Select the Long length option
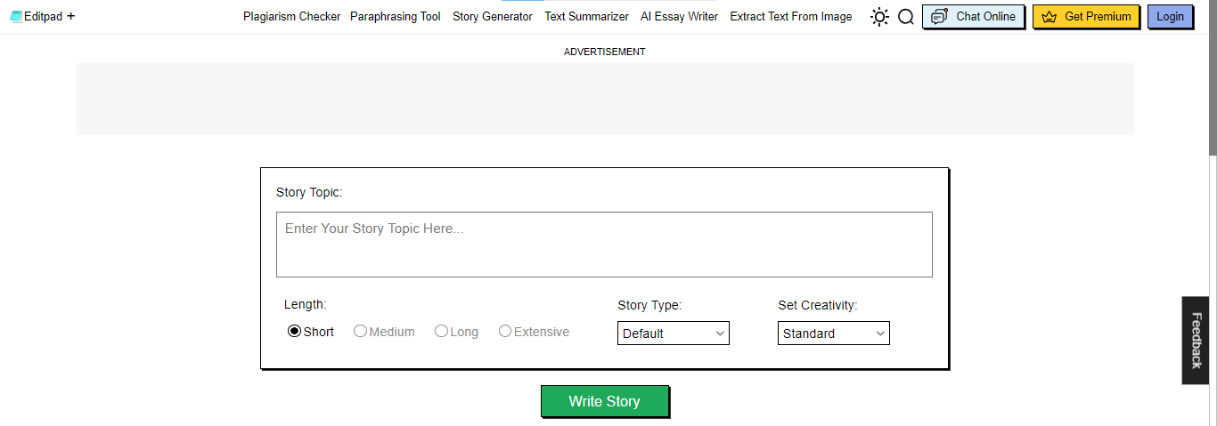 click(442, 332)
